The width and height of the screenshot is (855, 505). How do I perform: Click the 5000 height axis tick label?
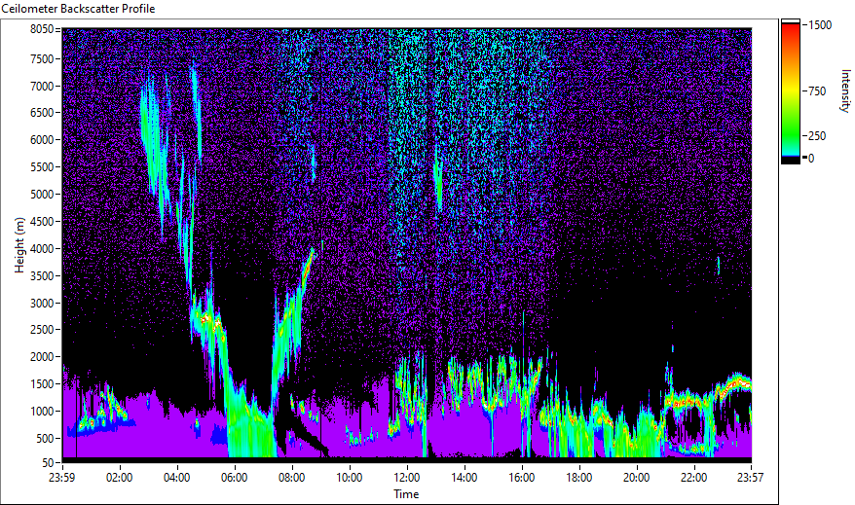[x=42, y=195]
